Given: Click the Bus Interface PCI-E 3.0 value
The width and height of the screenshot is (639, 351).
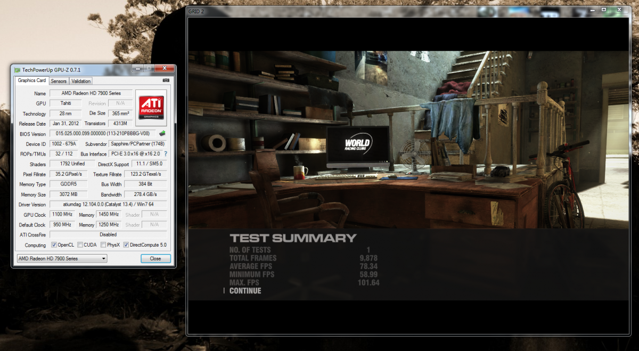Looking at the screenshot, I should click(x=135, y=154).
